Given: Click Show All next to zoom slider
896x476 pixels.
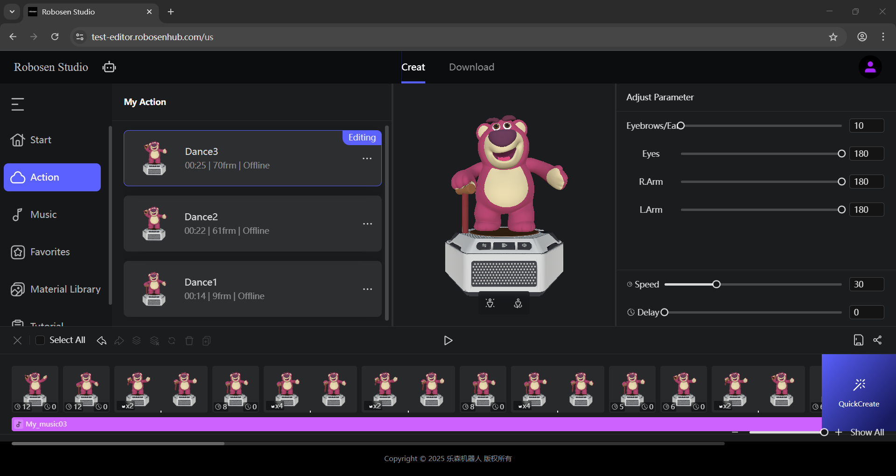Looking at the screenshot, I should click(x=867, y=433).
